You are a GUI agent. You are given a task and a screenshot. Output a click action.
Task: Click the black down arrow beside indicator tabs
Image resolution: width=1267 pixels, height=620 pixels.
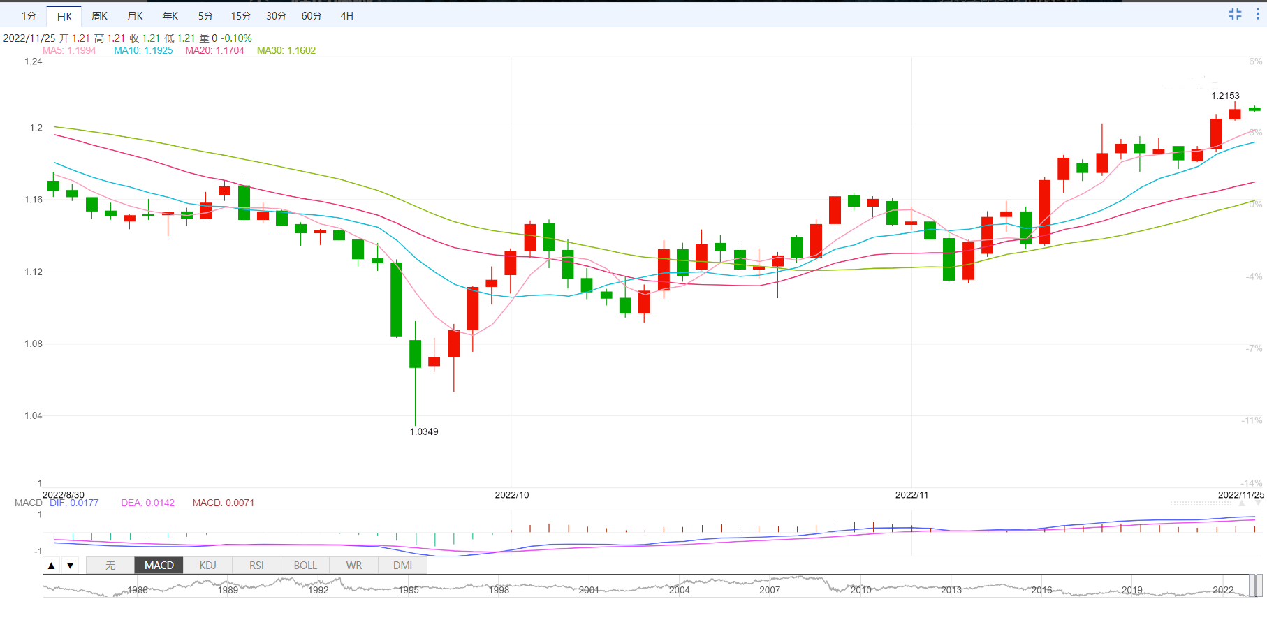(x=71, y=566)
